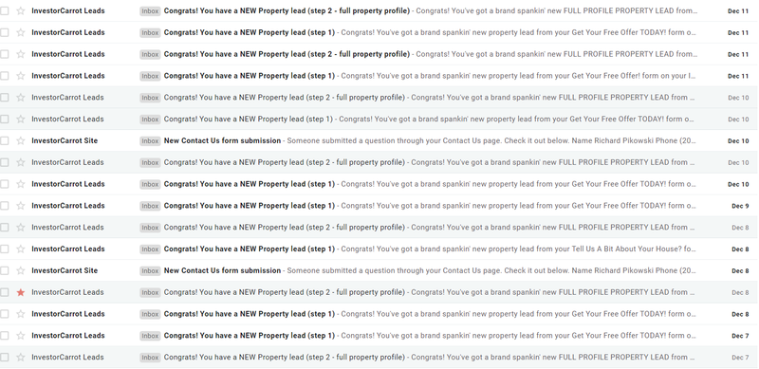This screenshot has height=369, width=759.
Task: Click the Inbox label on the Dec 9 email
Action: 150,206
